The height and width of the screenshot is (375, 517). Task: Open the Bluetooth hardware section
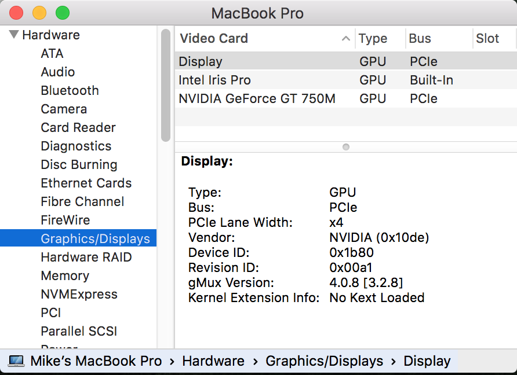pyautogui.click(x=70, y=90)
